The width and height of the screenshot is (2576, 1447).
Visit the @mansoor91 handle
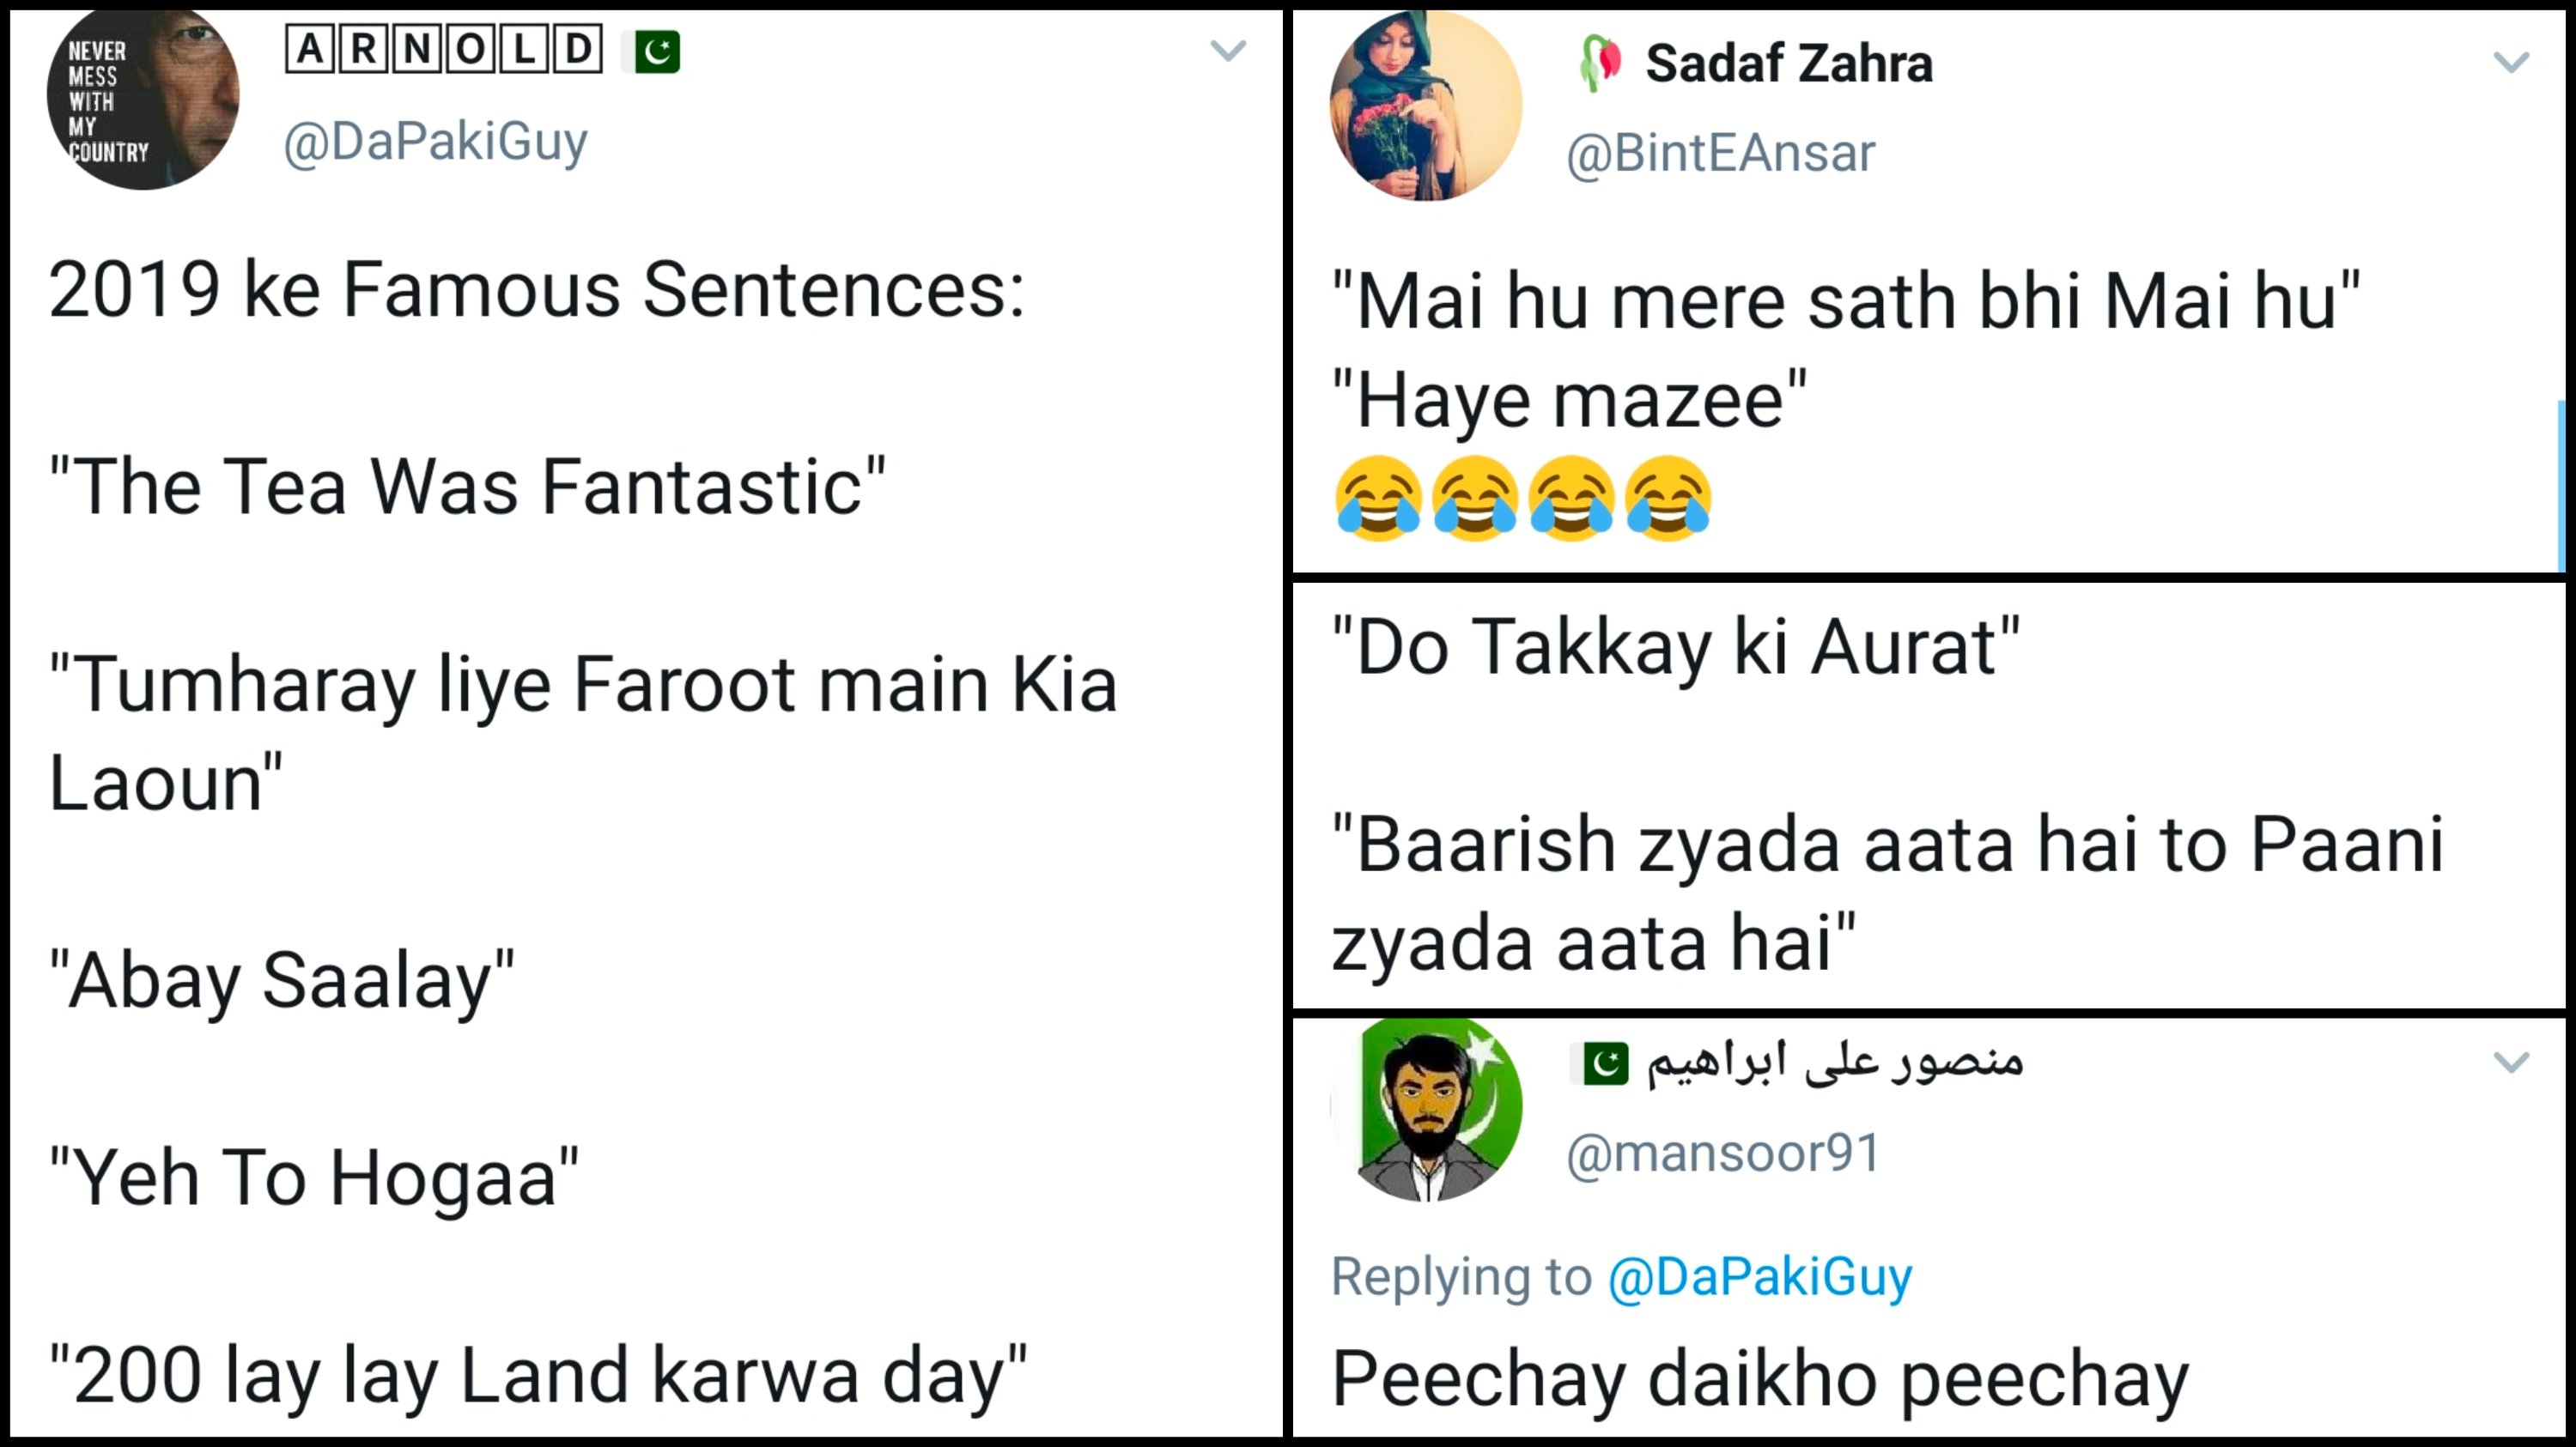tap(1723, 1153)
